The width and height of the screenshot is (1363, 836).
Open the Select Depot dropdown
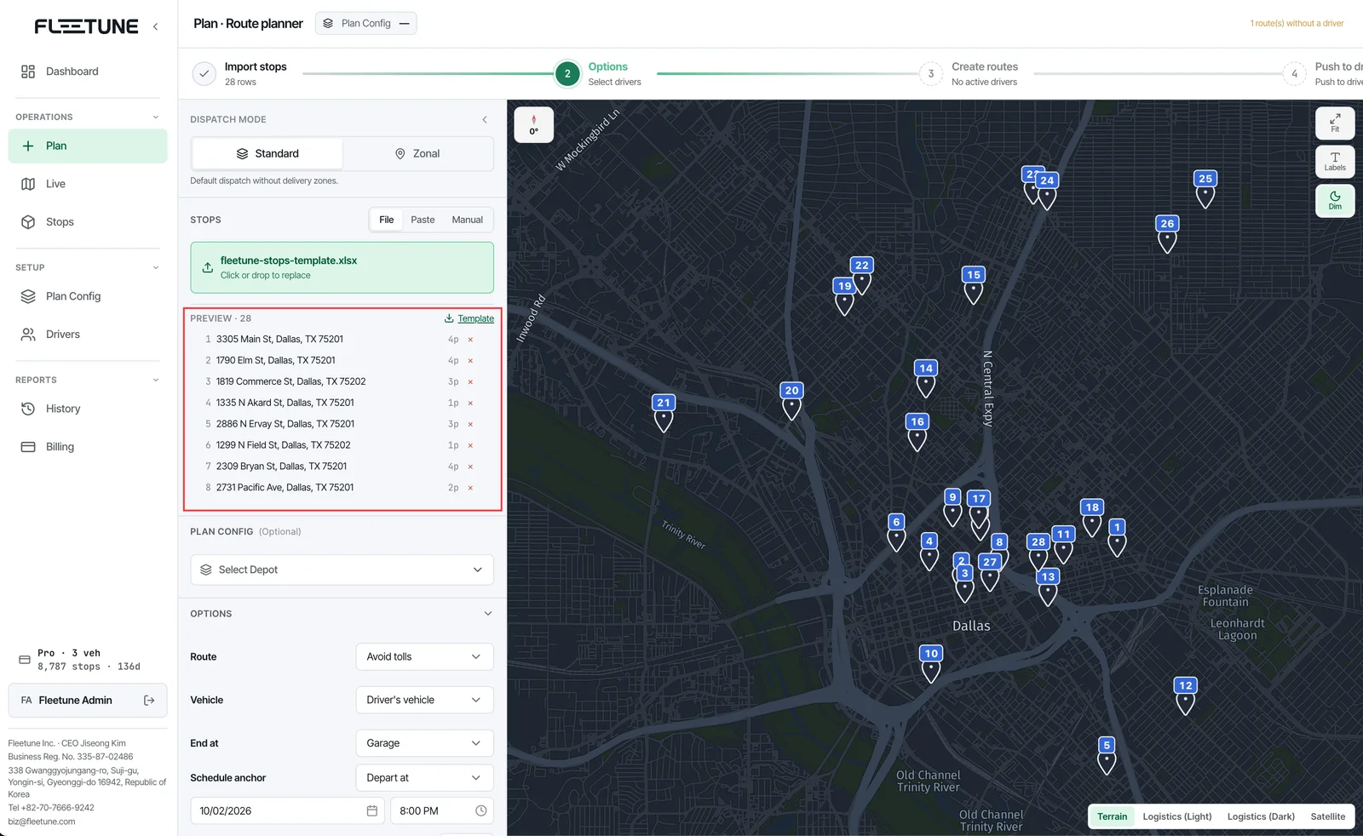tap(342, 570)
